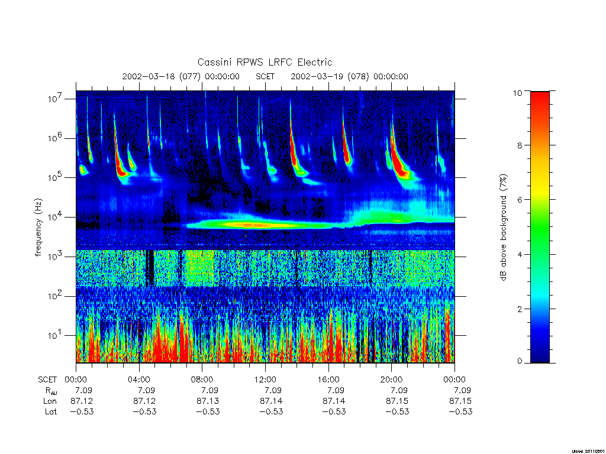Click the '08:00' time axis label
606x454 pixels.
click(x=202, y=380)
